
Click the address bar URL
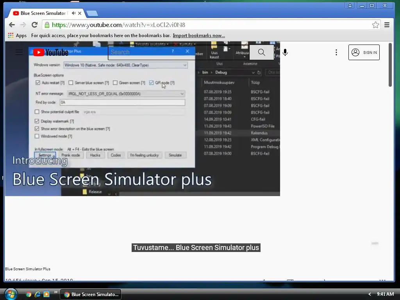tap(119, 25)
